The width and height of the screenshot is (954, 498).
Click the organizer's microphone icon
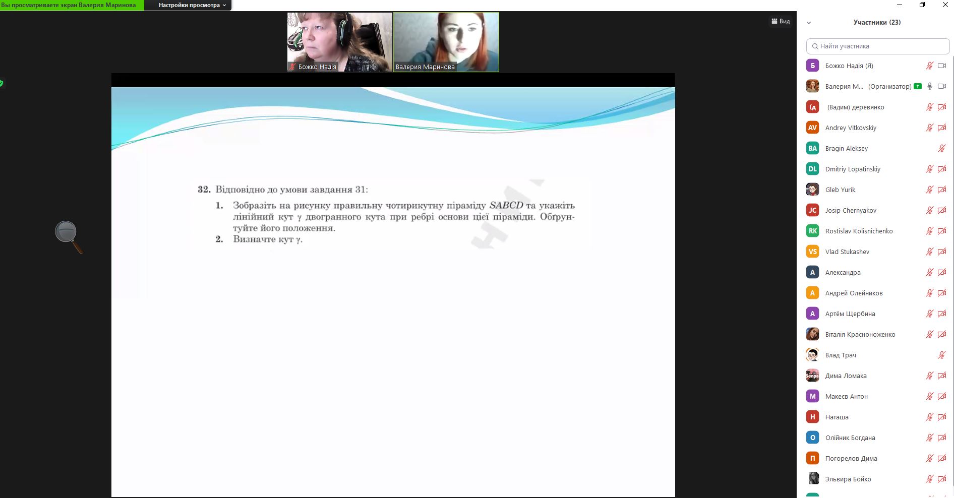pos(930,86)
